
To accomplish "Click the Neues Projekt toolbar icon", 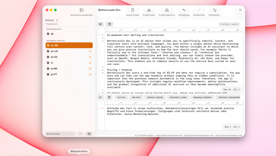I will (133, 10).
